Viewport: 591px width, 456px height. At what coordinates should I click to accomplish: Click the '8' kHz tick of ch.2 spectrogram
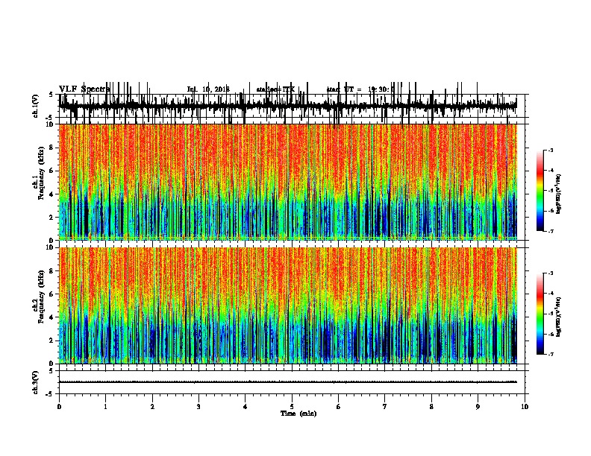point(51,270)
